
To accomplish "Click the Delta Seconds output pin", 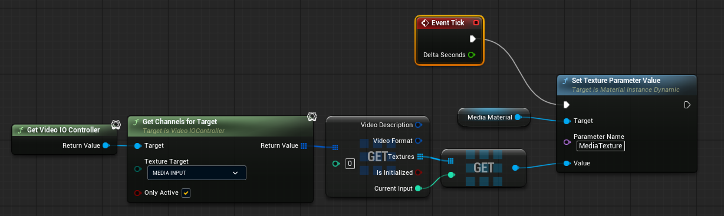I will coord(472,55).
